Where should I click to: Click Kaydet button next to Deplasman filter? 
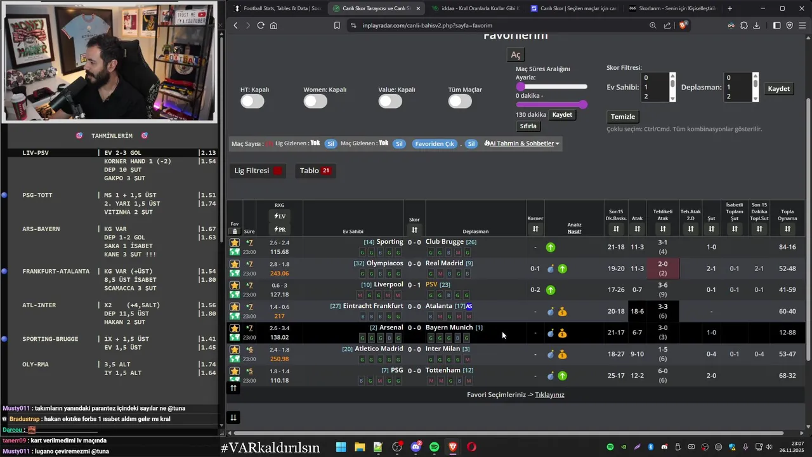click(778, 89)
